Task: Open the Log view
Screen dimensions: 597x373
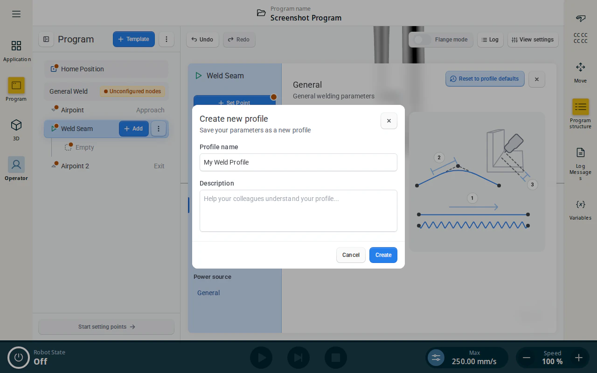Action: coord(490,40)
